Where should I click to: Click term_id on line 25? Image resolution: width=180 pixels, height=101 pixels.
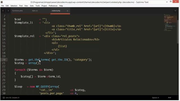click(x=54, y=77)
